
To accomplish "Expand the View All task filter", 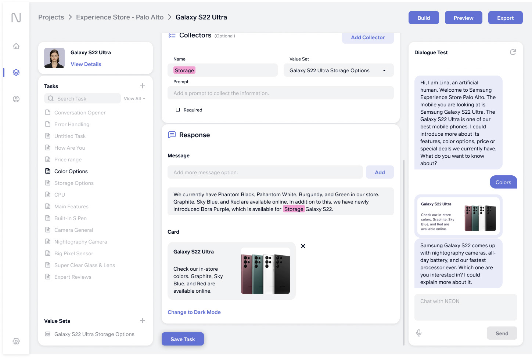I will point(134,99).
